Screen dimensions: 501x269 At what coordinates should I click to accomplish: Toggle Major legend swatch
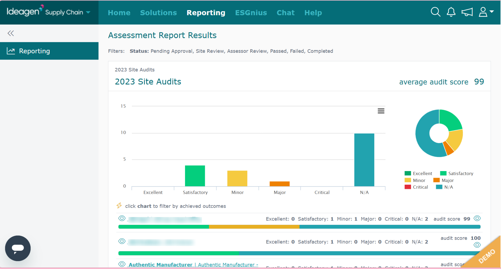tap(436, 180)
